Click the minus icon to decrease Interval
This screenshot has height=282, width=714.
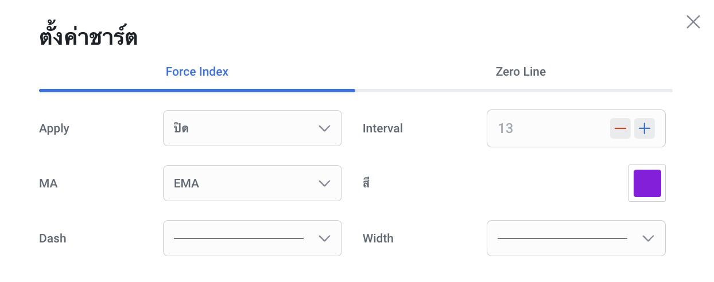[x=620, y=128]
